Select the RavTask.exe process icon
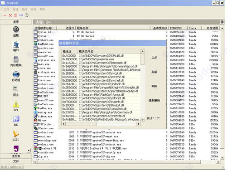 pyautogui.click(x=36, y=104)
